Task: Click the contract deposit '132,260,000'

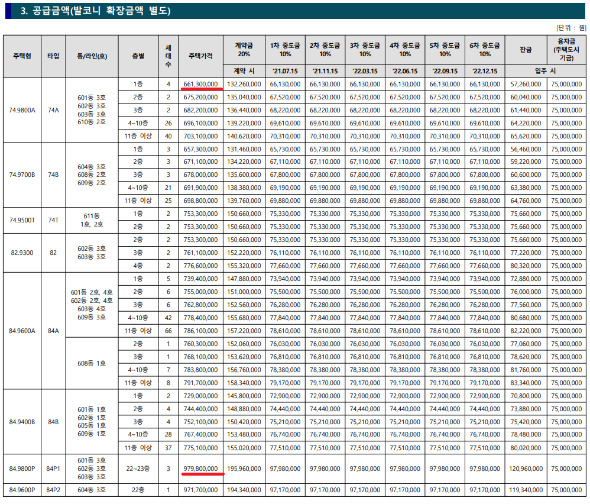Action: tap(244, 85)
